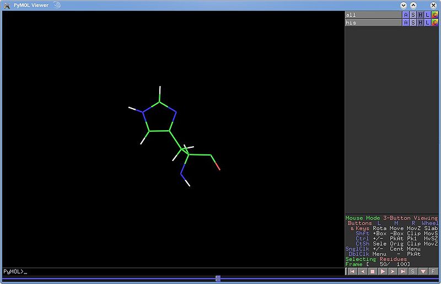Click the S sequence viewer button
Screen dimensions: 441x284
(413, 271)
